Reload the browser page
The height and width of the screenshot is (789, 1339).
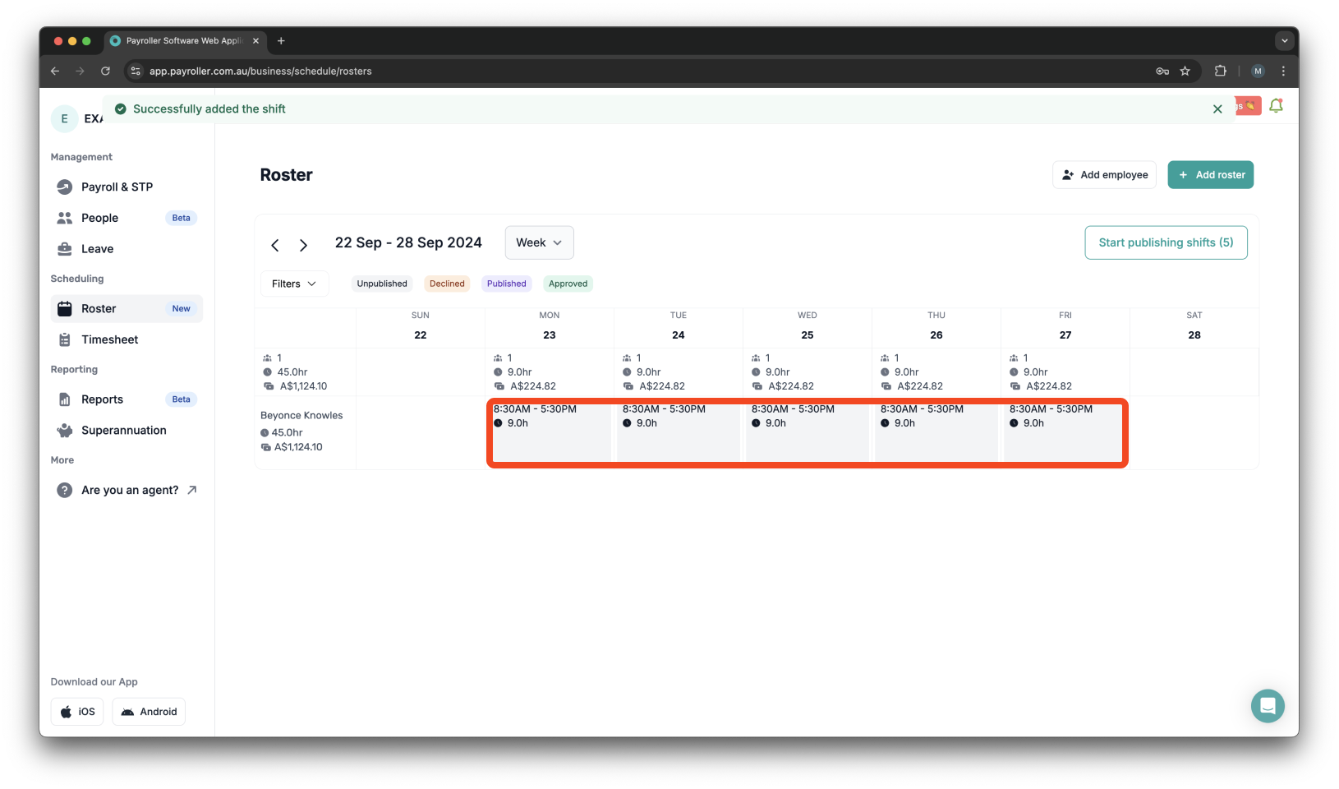pos(105,72)
